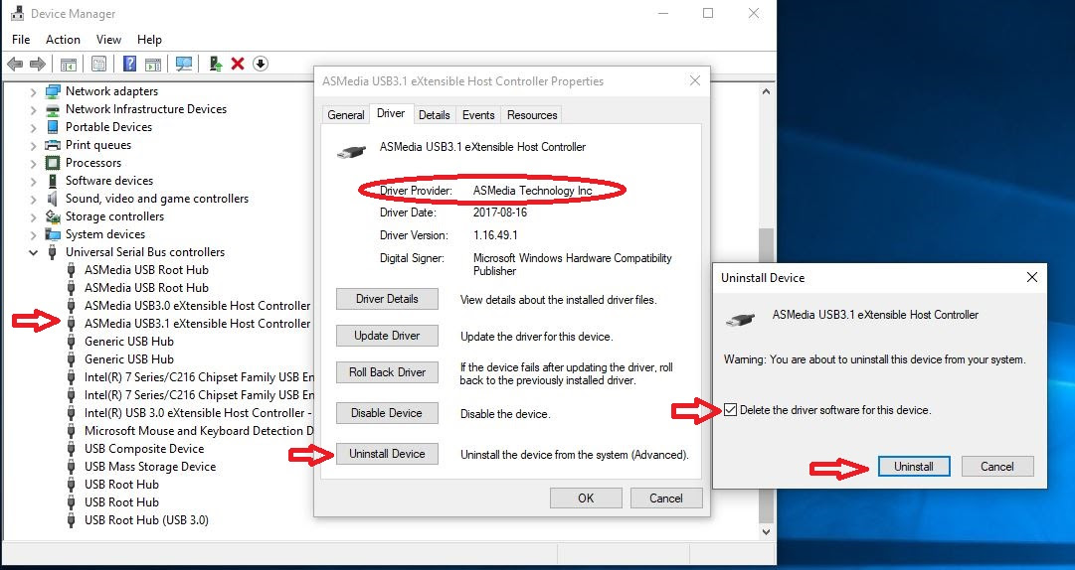Viewport: 1075px width, 570px height.
Task: Click the Update Driver button
Action: (x=387, y=336)
